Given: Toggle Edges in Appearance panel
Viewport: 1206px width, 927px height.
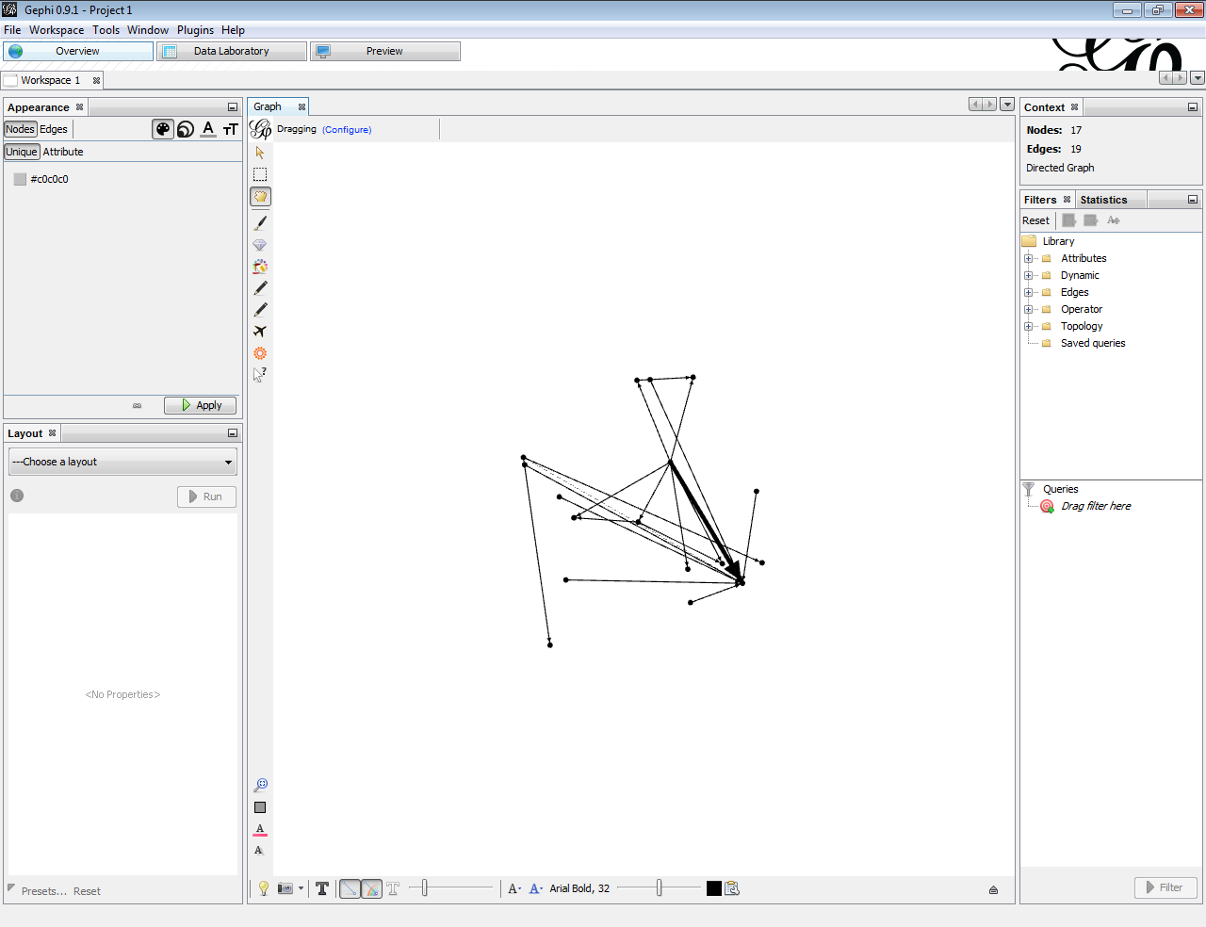Looking at the screenshot, I should tap(54, 129).
